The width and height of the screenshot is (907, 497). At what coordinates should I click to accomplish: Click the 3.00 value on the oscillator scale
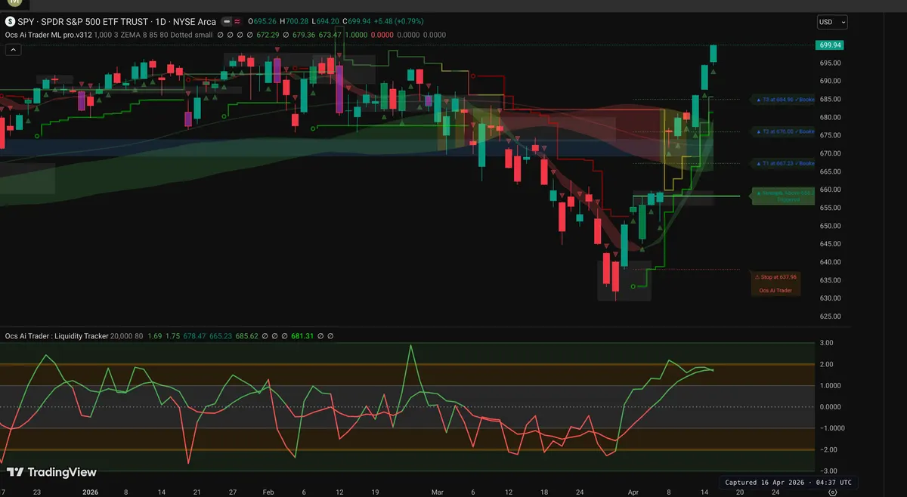click(x=828, y=343)
